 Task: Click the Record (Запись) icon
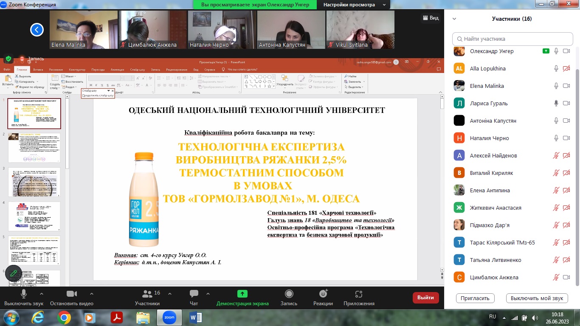289,294
